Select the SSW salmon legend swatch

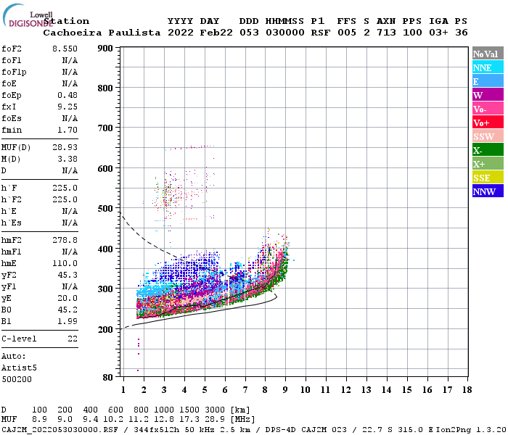(x=488, y=136)
